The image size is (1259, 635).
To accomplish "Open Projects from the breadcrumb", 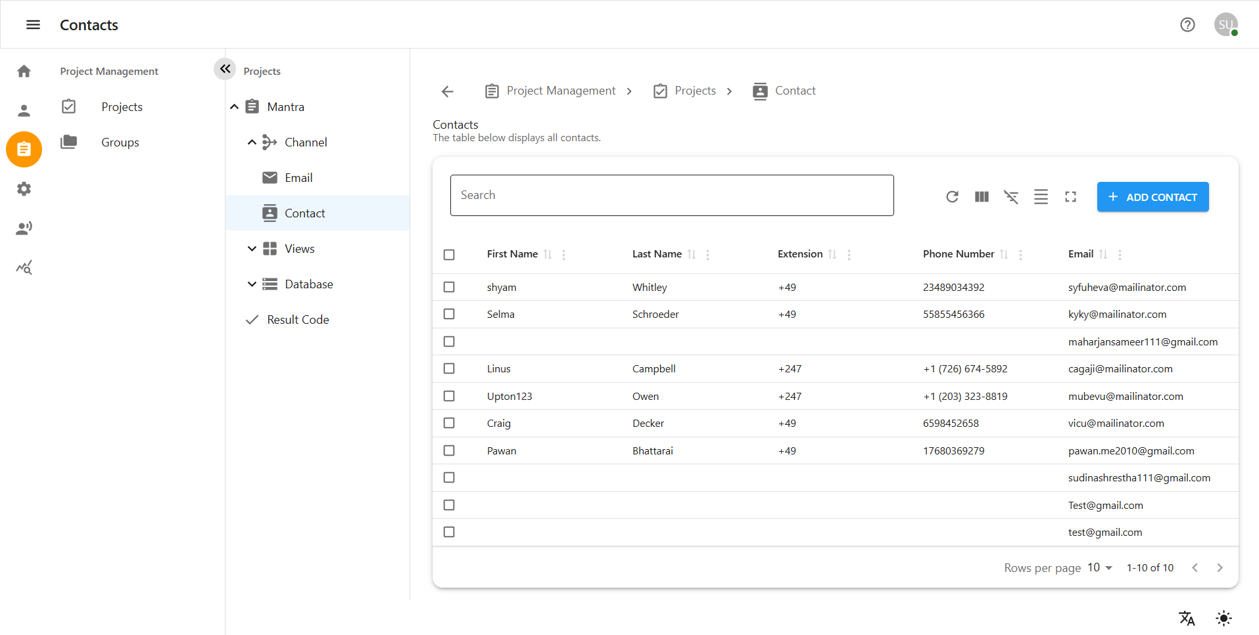I will click(695, 91).
